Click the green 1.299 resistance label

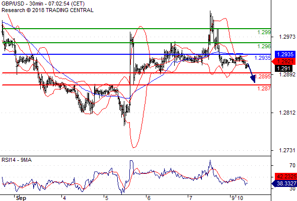pos(264,32)
